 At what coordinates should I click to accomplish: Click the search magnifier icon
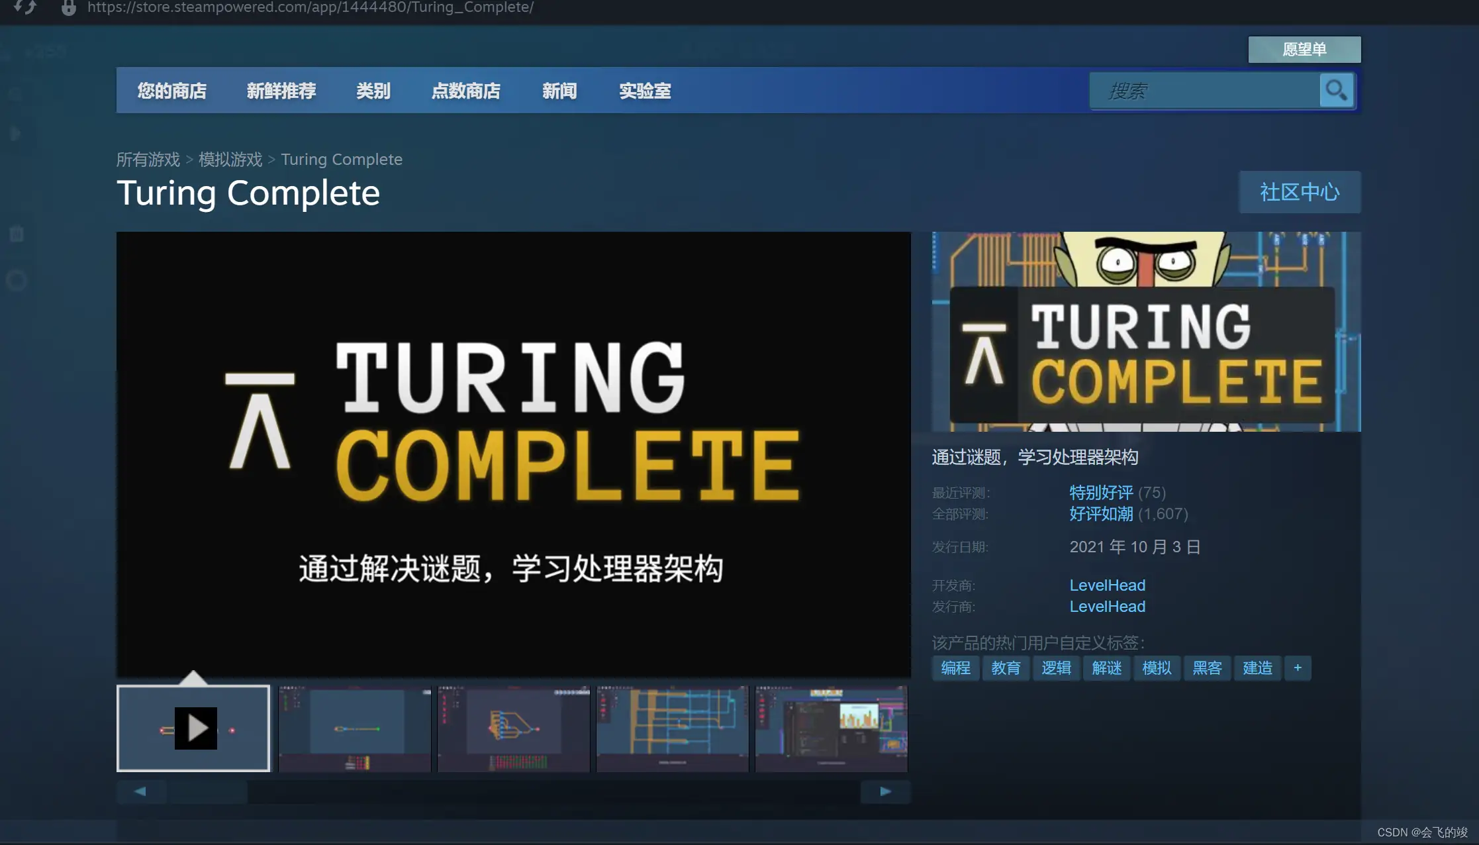pos(1336,90)
